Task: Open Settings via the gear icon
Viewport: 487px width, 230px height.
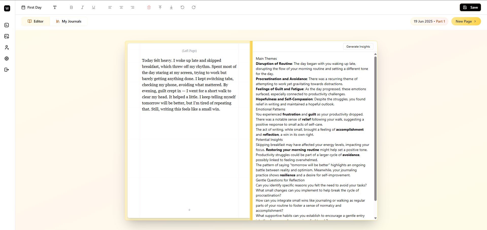Action: 7,59
